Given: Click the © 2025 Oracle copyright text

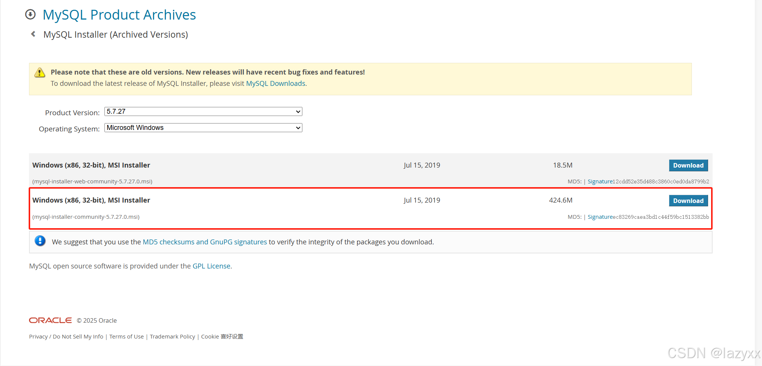Looking at the screenshot, I should [x=97, y=320].
